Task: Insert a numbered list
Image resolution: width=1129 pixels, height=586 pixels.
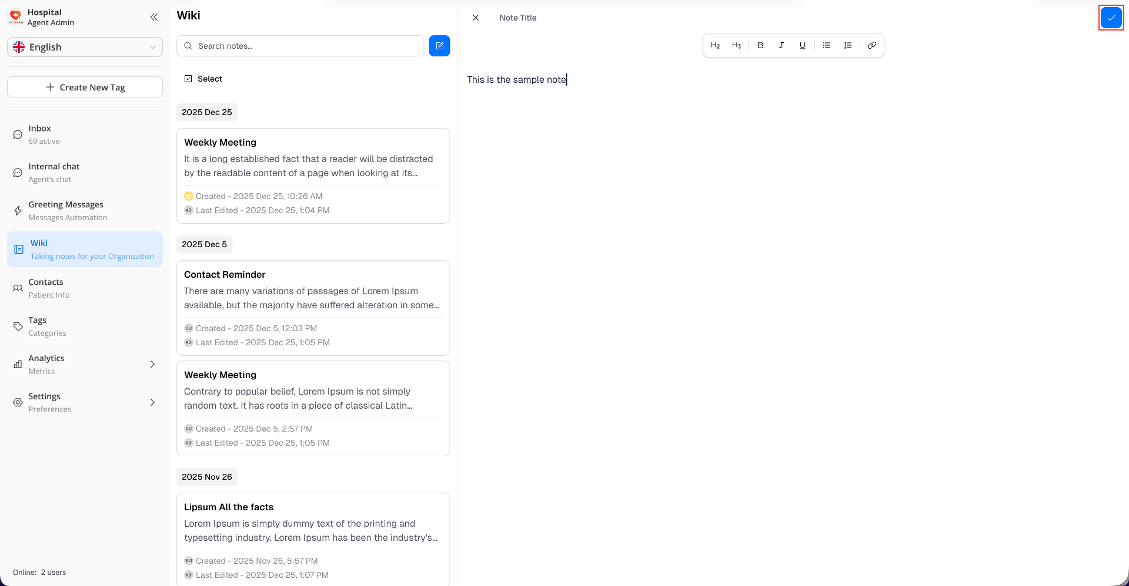Action: [x=847, y=45]
